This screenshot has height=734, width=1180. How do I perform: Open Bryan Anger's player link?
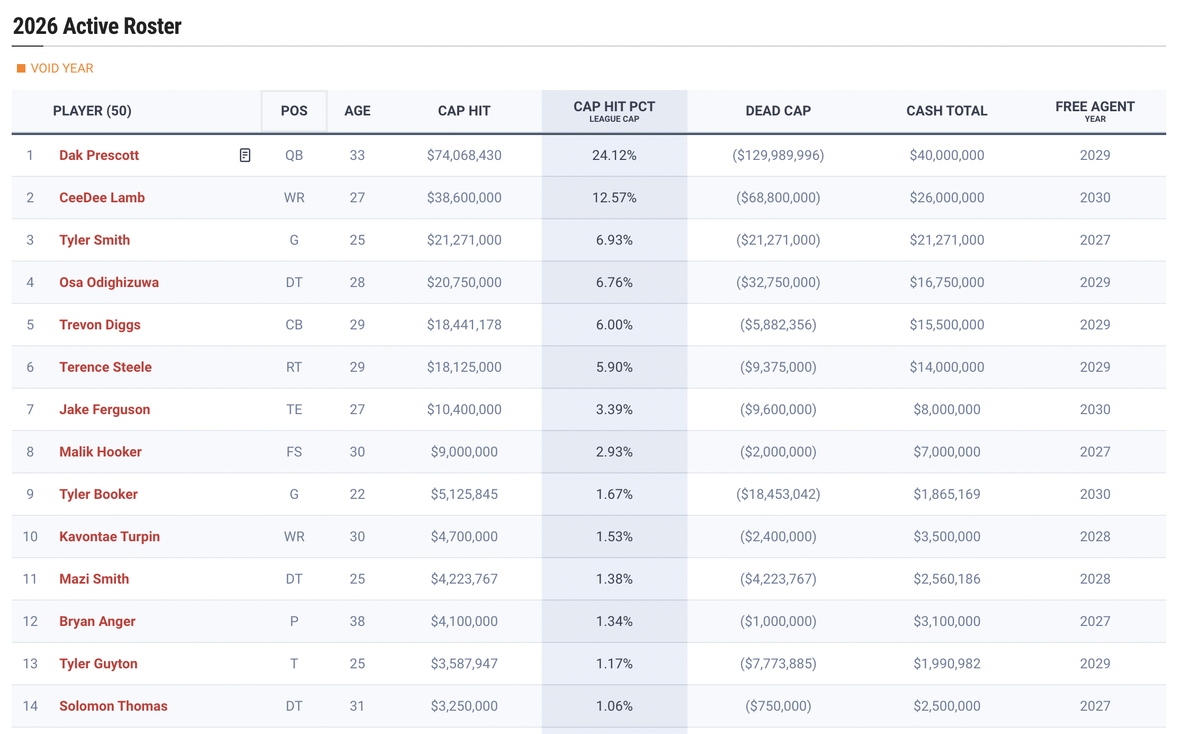click(x=97, y=621)
